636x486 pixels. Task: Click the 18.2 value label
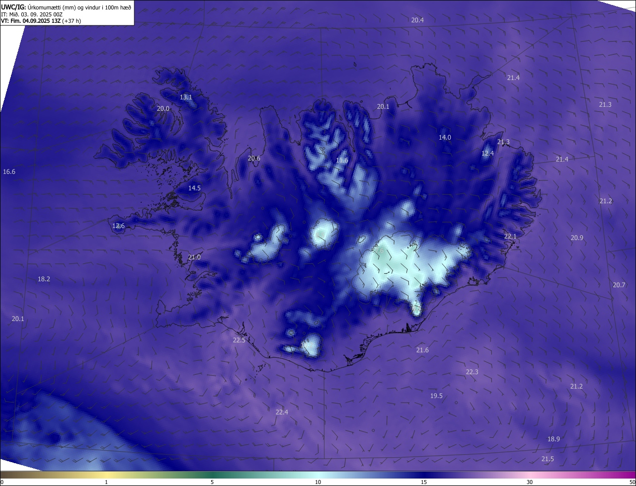pos(44,279)
